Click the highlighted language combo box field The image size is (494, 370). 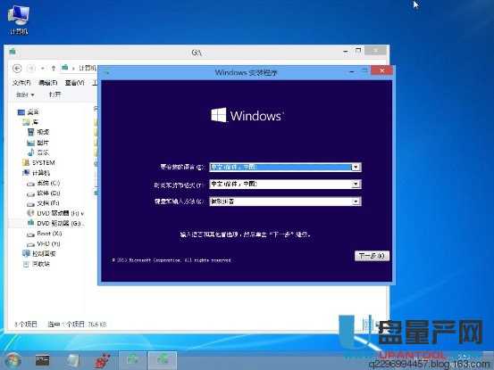click(285, 167)
